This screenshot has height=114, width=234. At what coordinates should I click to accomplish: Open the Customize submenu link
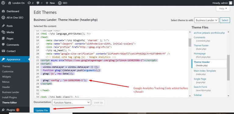tap(8, 71)
